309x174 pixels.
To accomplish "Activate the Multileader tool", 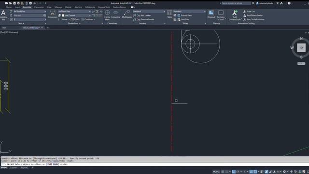I will coord(126,14).
